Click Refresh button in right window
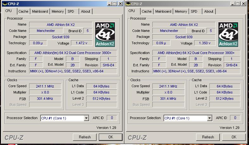249x145 pixels. (208, 137)
